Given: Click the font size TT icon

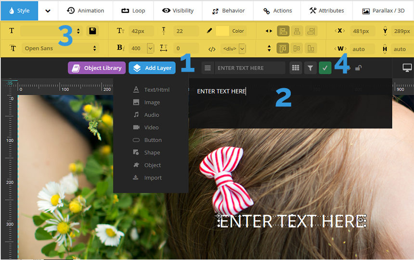Looking at the screenshot, I should pyautogui.click(x=120, y=31).
